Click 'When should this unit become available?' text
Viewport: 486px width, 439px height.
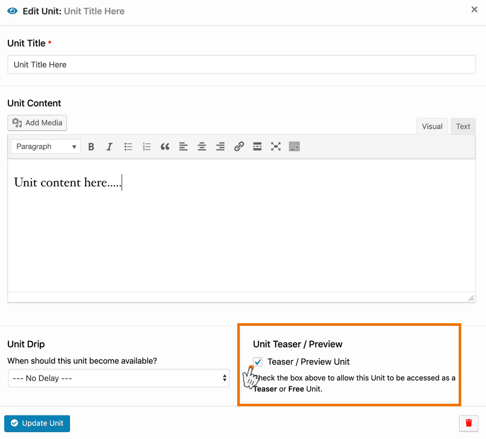[82, 361]
